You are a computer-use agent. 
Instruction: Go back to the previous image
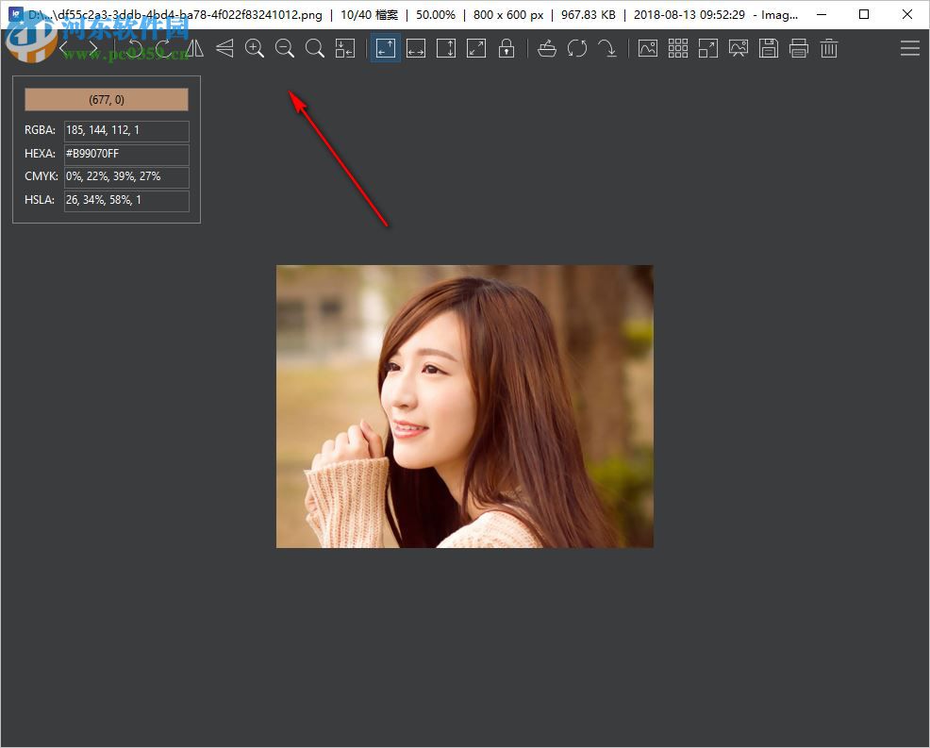point(62,46)
